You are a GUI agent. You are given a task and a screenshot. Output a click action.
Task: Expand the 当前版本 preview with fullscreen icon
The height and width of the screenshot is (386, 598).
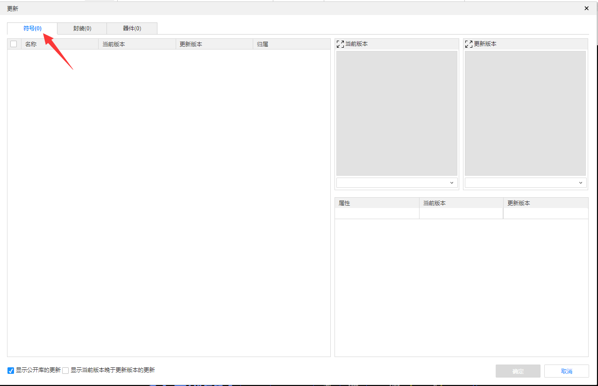pos(340,44)
